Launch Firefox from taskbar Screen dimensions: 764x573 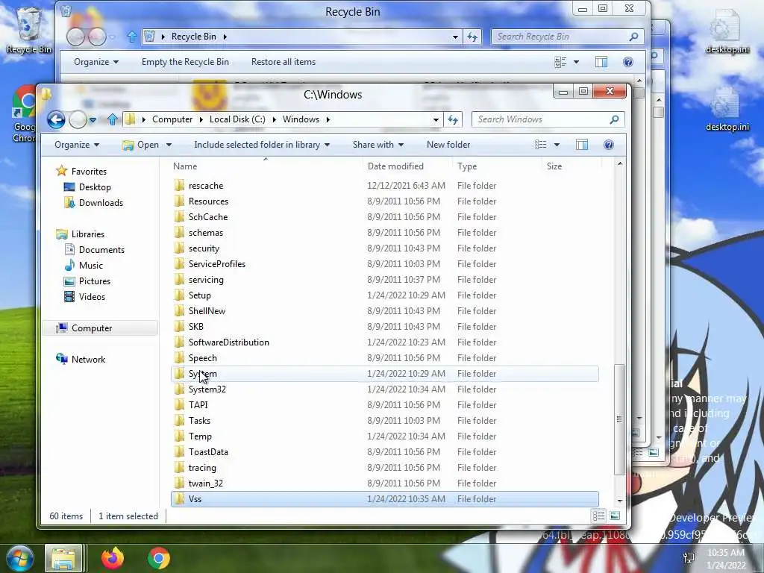pyautogui.click(x=113, y=558)
